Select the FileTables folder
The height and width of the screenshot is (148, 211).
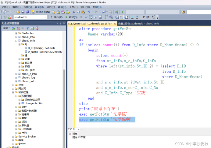point(27,33)
